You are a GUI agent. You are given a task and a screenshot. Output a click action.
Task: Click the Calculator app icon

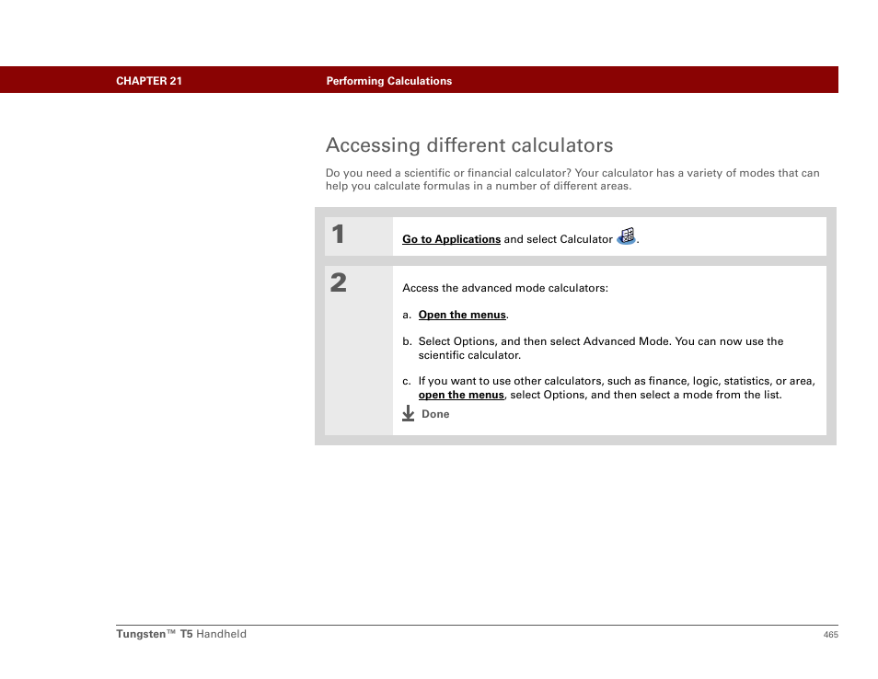tap(627, 236)
